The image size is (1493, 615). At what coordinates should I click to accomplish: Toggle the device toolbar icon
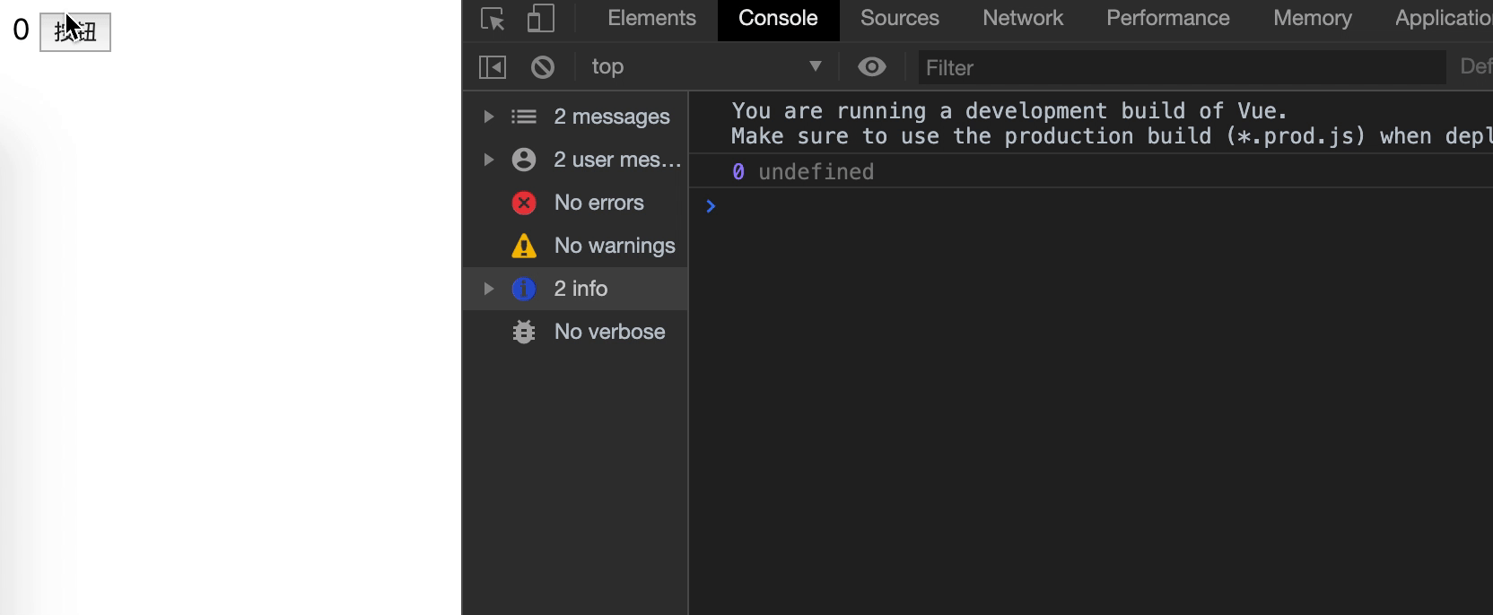(540, 19)
